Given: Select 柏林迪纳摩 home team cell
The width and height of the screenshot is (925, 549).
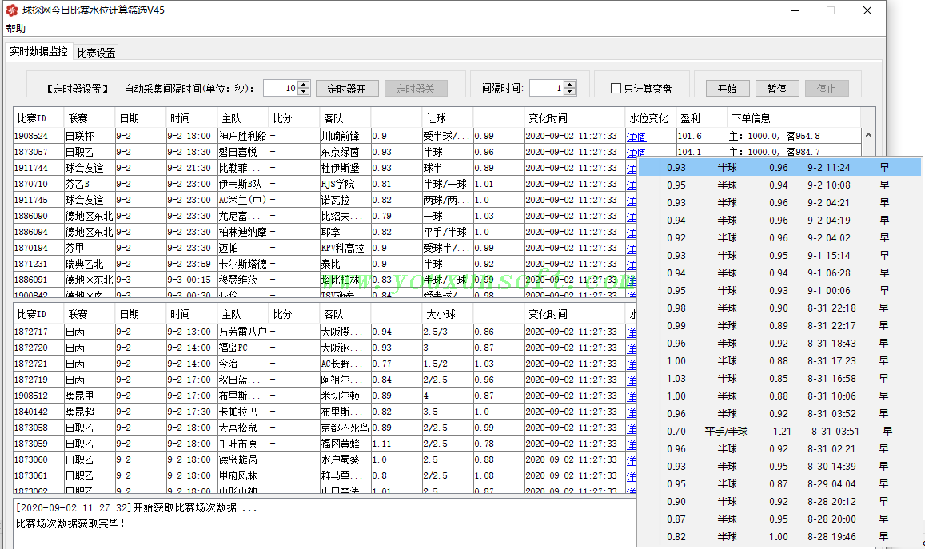Looking at the screenshot, I should pos(242,232).
